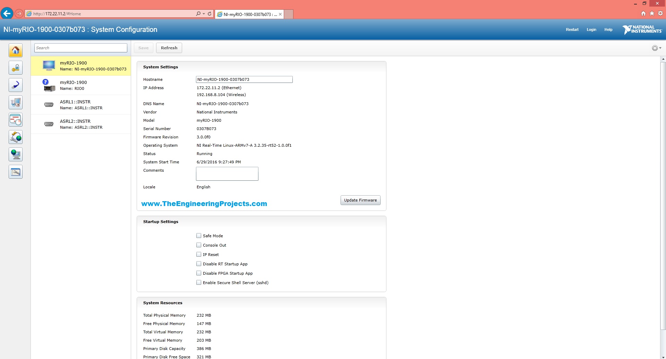The image size is (666, 359).
Task: Open the network cable configuration icon
Action: point(16,85)
